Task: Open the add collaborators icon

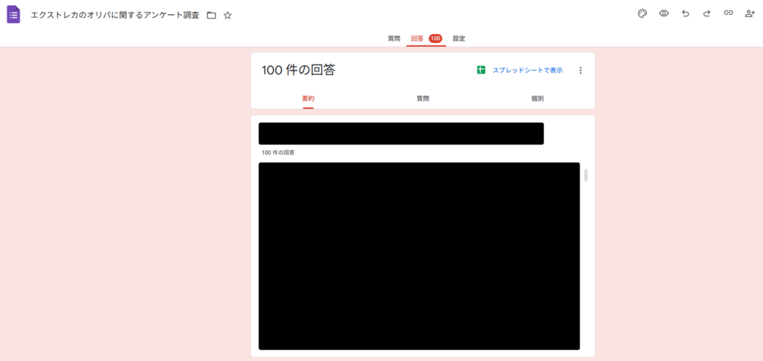Action: 750,13
